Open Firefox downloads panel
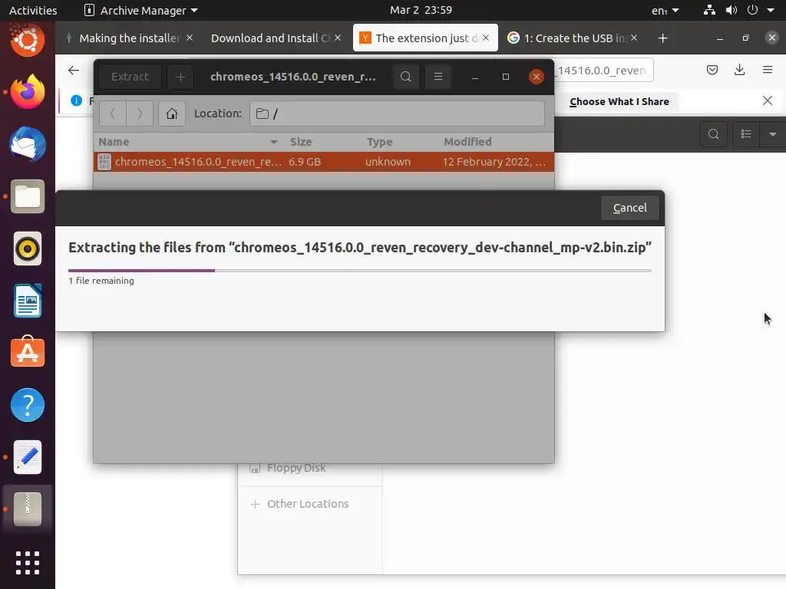Viewport: 786px width, 589px height. (739, 70)
